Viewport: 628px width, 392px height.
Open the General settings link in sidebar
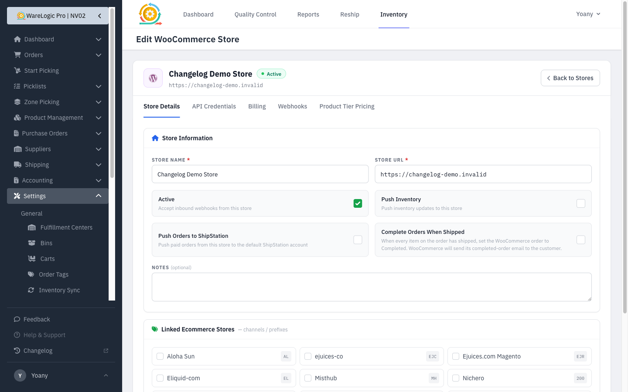pos(32,213)
